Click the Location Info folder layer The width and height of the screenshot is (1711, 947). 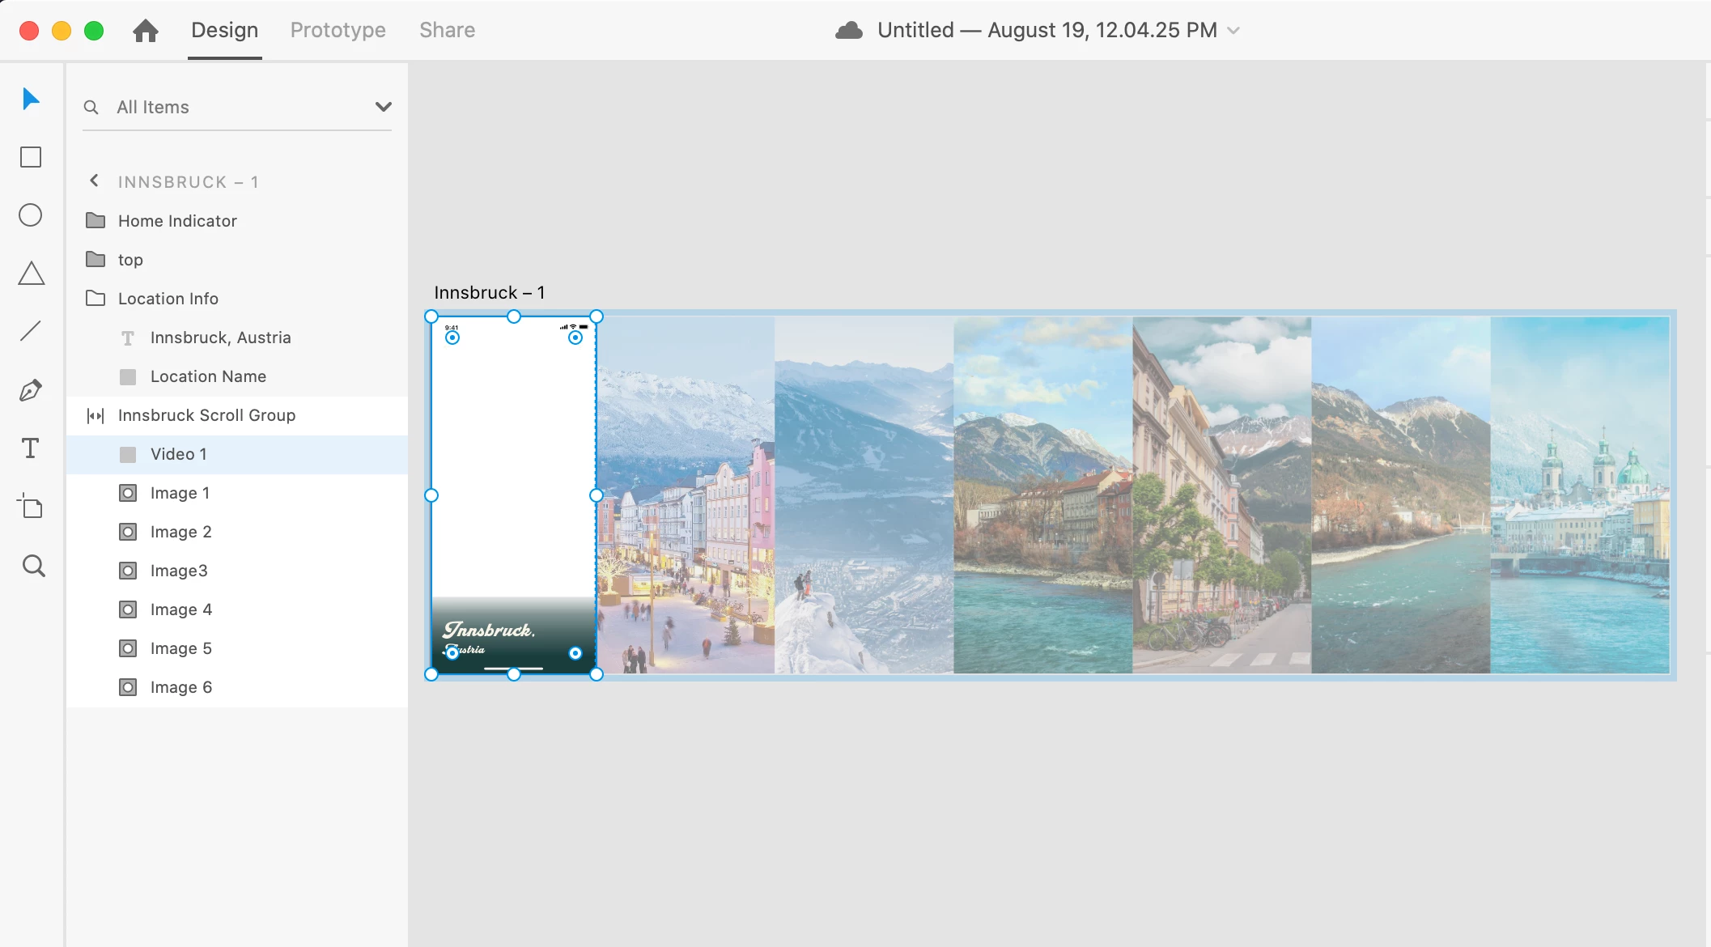[x=168, y=299]
